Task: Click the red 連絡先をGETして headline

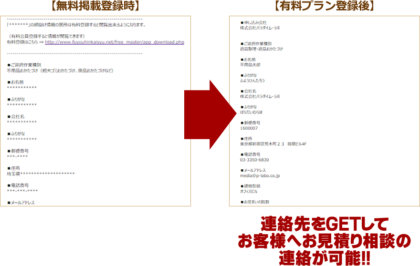Action: (x=325, y=224)
